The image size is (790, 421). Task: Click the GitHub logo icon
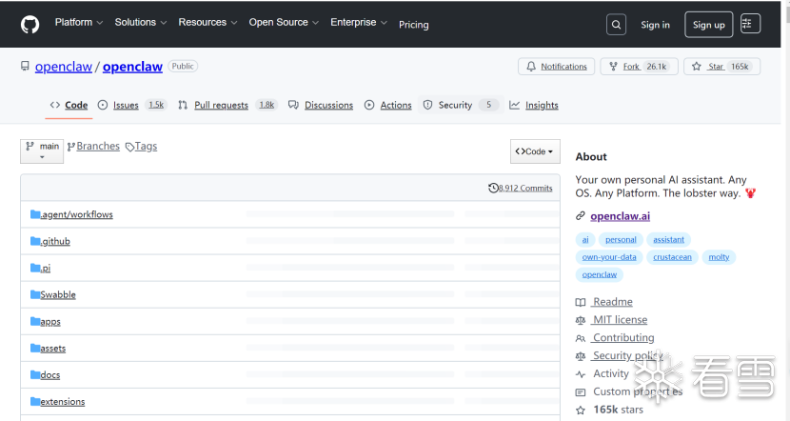tap(30, 24)
